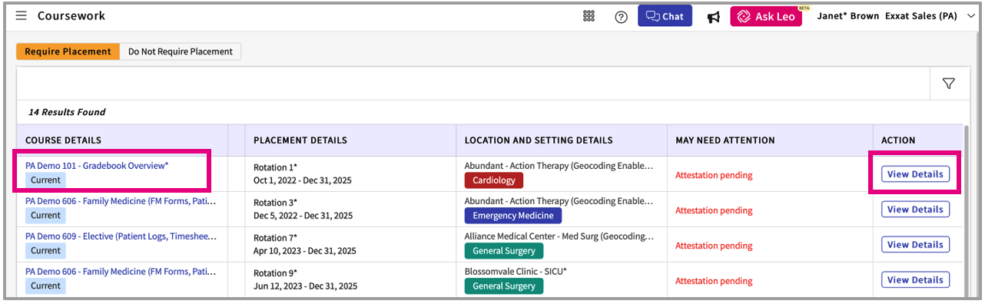Switch to Do Not Require Placement tab
This screenshot has height=304, width=985.
click(x=181, y=51)
